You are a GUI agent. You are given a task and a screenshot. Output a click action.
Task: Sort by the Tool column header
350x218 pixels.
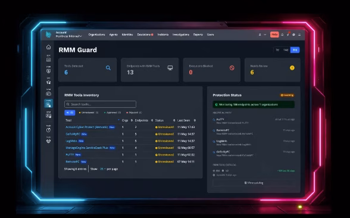[x=68, y=120]
